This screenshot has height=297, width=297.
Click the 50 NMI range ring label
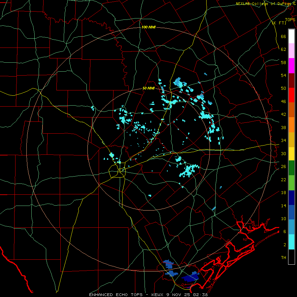click(x=148, y=88)
